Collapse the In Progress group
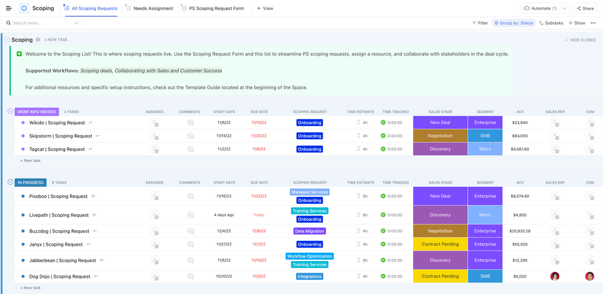This screenshot has width=603, height=294. (10, 182)
